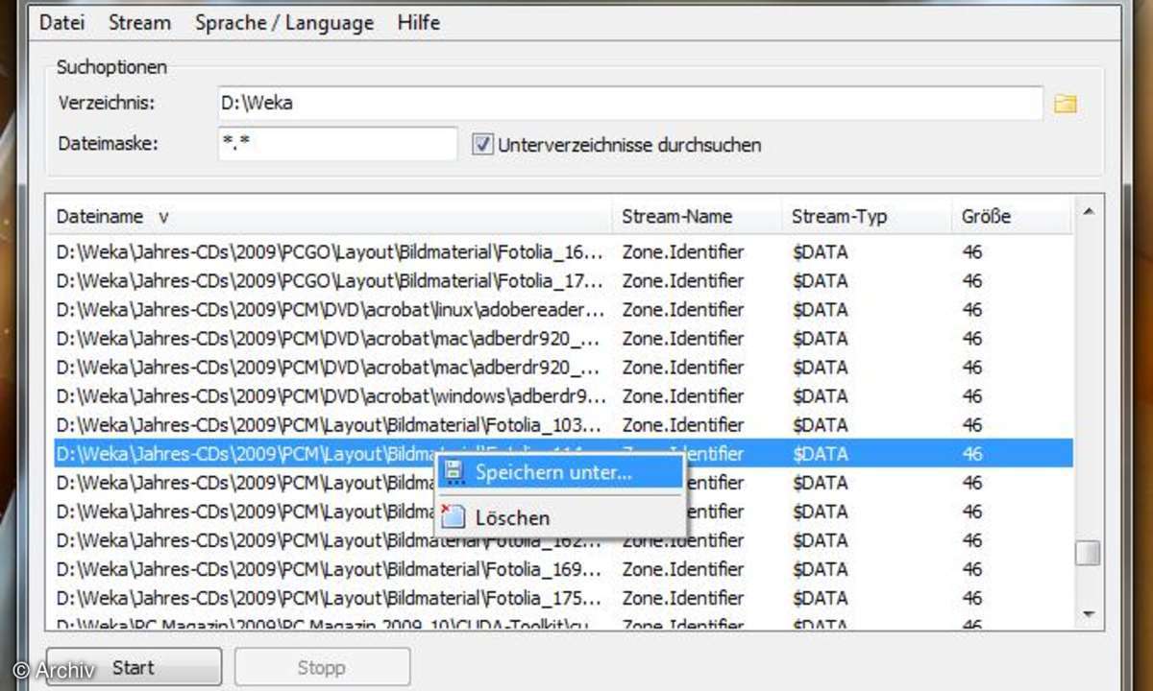
Task: Click the scrollbar down arrow
Action: 1090,615
